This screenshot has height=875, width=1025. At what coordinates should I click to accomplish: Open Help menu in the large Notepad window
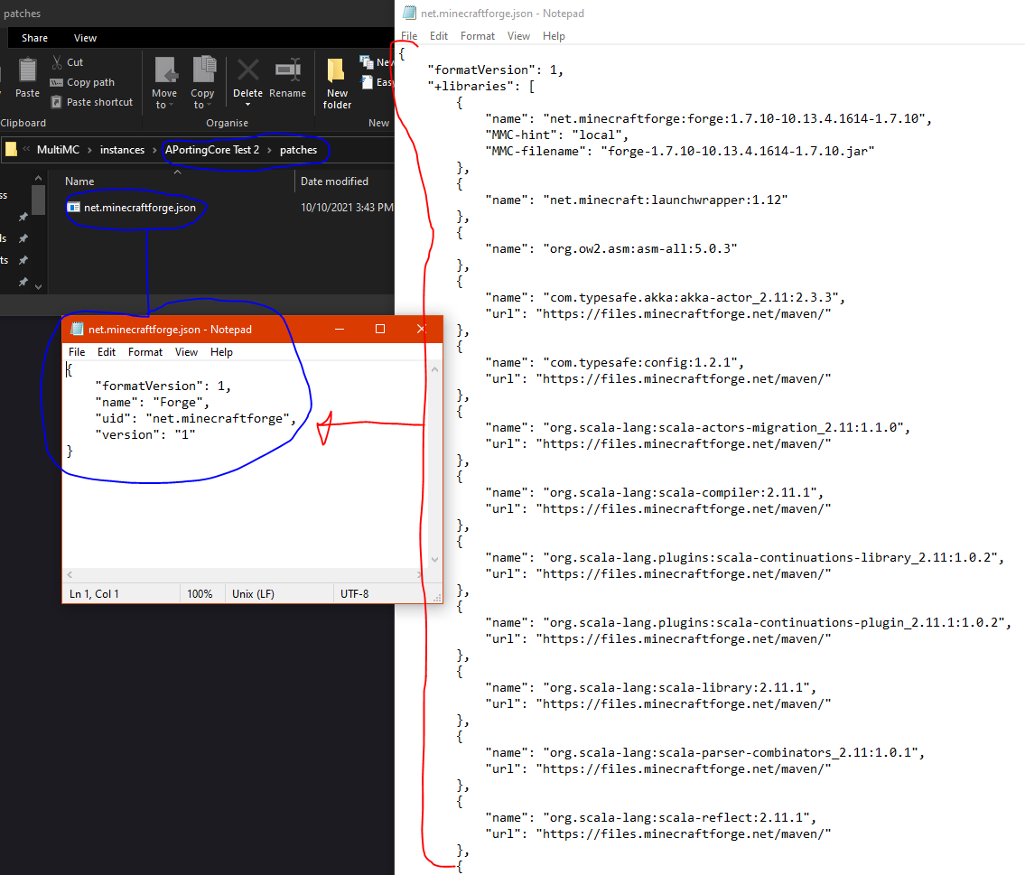pyautogui.click(x=554, y=36)
